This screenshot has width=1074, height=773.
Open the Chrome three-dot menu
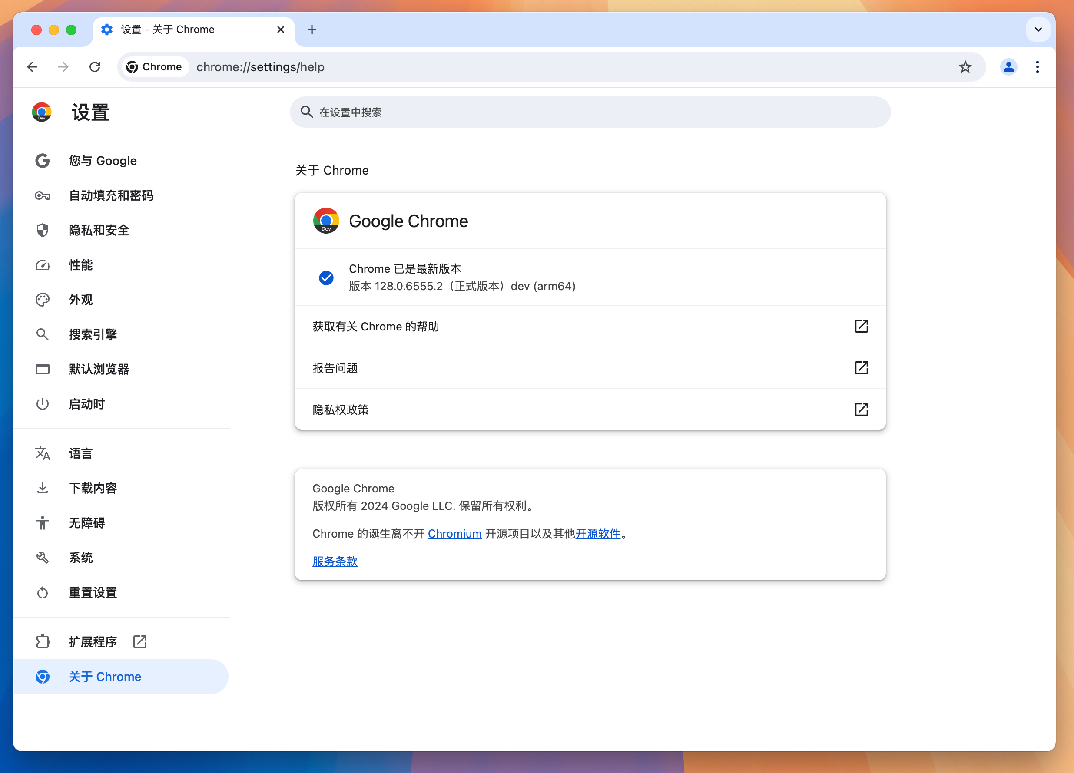pyautogui.click(x=1037, y=67)
